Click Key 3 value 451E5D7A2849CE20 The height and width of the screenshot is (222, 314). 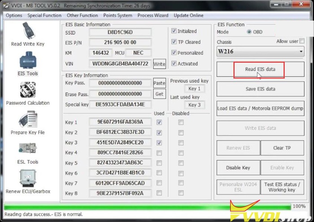tap(120, 142)
